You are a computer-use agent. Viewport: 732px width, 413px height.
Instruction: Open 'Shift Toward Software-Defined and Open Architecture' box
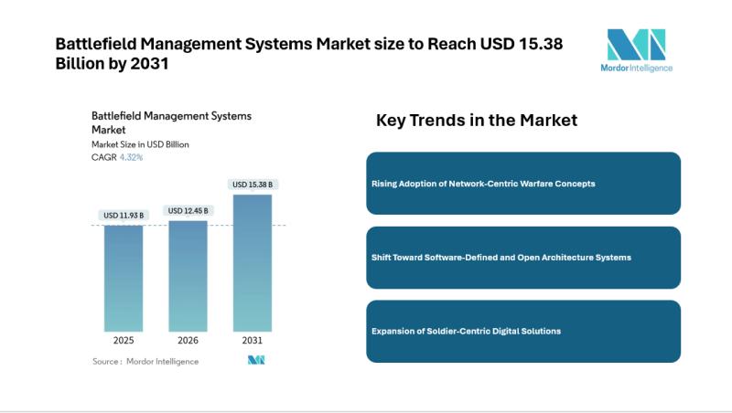coord(522,257)
